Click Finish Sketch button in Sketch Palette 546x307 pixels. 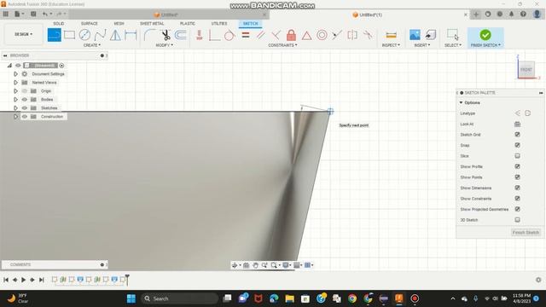(x=526, y=232)
